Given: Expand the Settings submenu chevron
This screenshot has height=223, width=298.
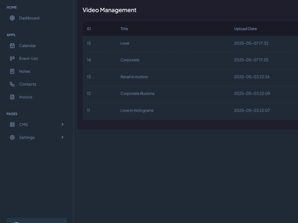Looking at the screenshot, I should coord(63,137).
